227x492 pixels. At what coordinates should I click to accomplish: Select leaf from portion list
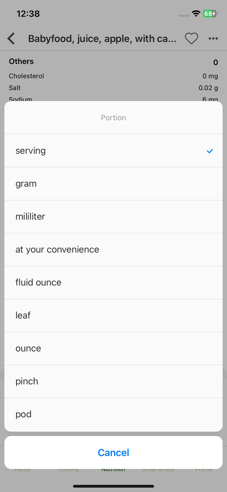pyautogui.click(x=113, y=315)
